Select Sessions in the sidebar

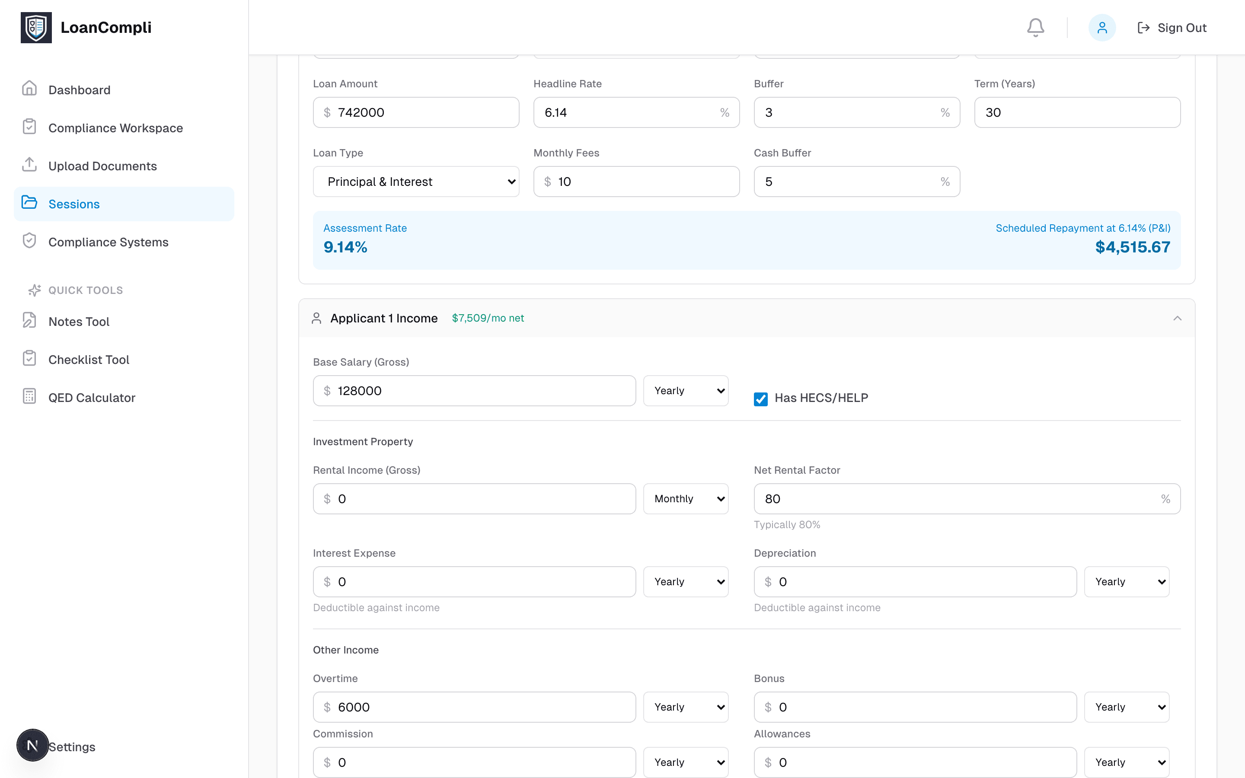pyautogui.click(x=124, y=204)
